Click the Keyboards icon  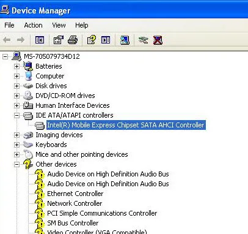click(x=28, y=145)
